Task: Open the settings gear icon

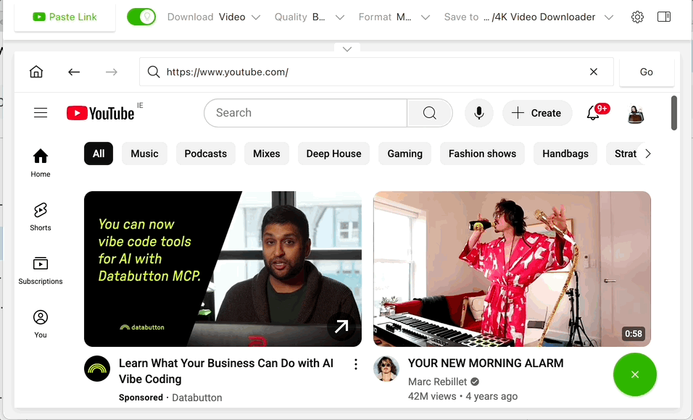Action: coord(637,17)
